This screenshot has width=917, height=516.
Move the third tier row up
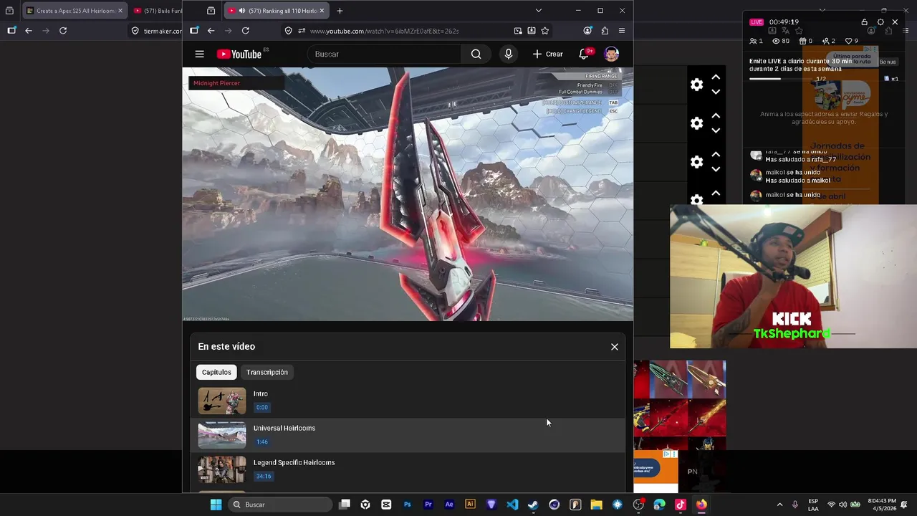(x=716, y=155)
